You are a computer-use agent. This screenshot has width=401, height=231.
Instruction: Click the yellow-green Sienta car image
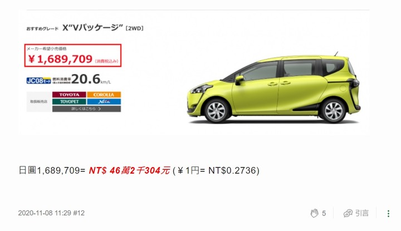coord(273,88)
